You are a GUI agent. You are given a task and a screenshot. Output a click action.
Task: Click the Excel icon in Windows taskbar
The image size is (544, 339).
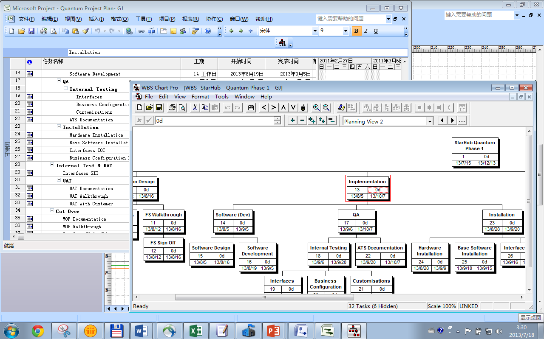click(195, 331)
